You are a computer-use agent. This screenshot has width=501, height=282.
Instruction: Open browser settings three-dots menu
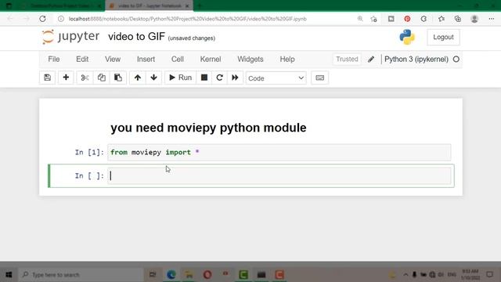(492, 19)
